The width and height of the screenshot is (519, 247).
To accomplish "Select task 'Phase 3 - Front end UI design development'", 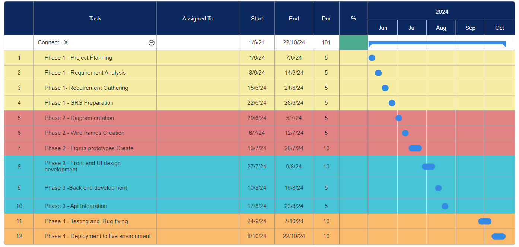I will pyautogui.click(x=83, y=166).
